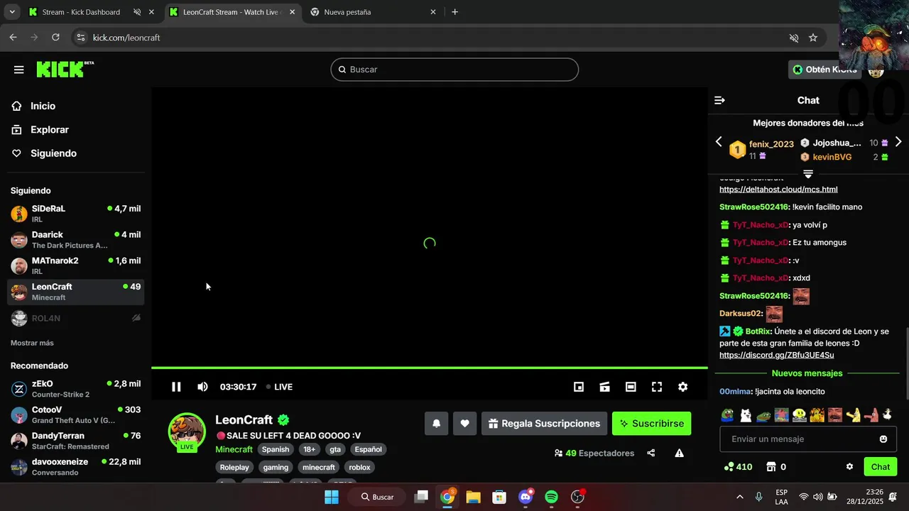Click the 410 channel points balance
909x511 pixels.
(738, 467)
